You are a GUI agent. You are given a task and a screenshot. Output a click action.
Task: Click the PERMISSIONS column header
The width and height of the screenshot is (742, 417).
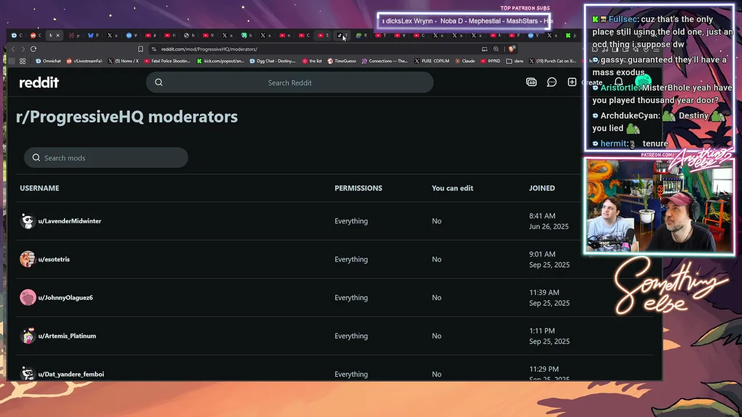click(358, 188)
